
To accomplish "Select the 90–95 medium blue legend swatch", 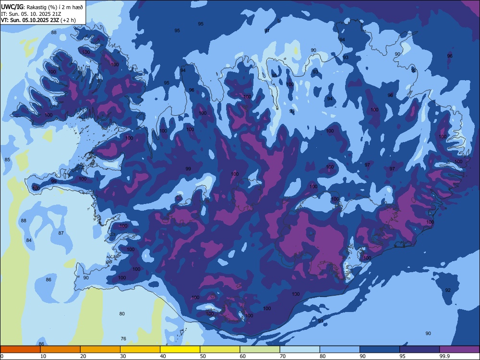I will tap(380, 349).
